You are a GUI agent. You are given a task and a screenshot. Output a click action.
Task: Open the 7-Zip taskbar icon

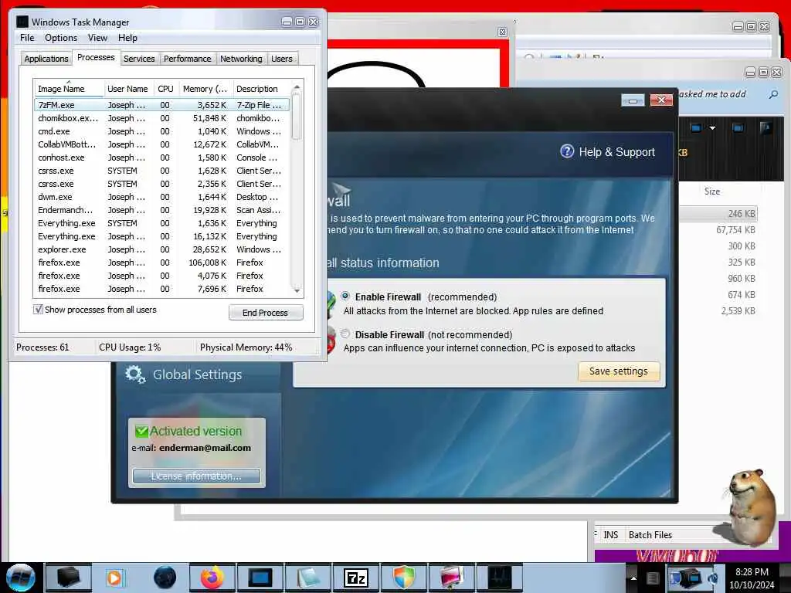[x=356, y=578]
